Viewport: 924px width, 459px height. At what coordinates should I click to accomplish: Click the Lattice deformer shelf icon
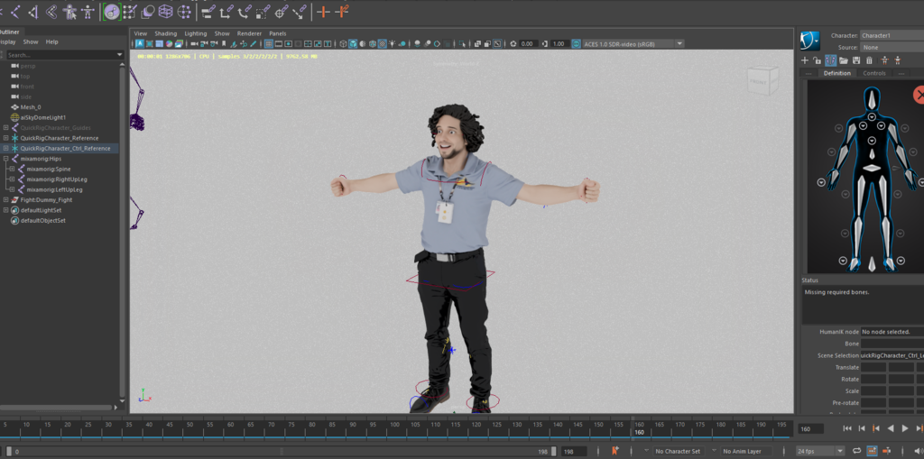(166, 11)
